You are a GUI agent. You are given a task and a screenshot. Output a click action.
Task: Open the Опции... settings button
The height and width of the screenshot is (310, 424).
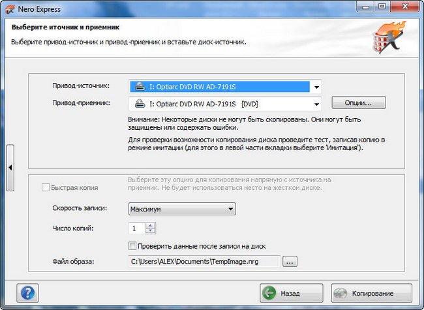point(359,103)
